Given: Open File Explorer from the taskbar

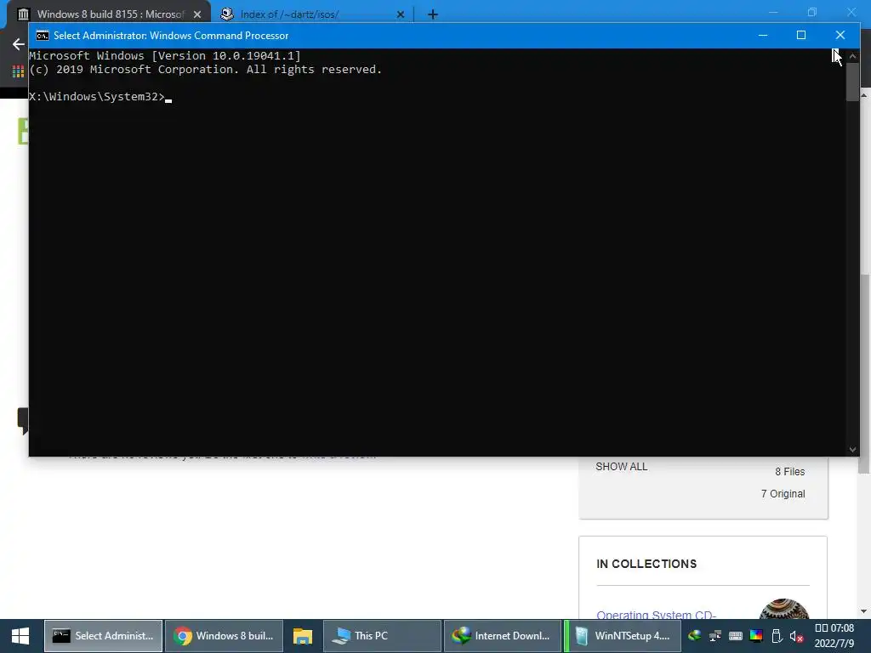Looking at the screenshot, I should coord(303,636).
